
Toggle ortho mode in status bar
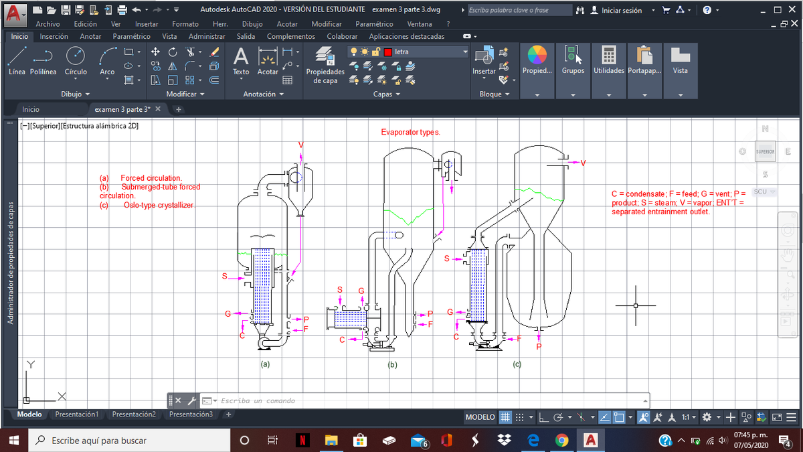pyautogui.click(x=544, y=417)
